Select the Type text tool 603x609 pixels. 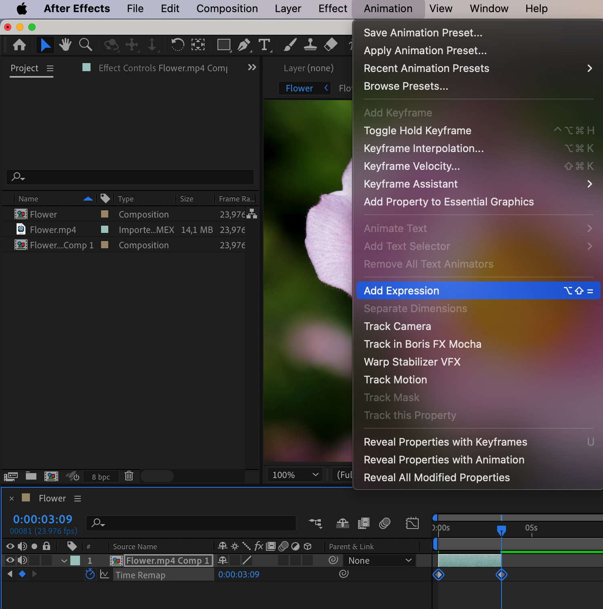264,44
